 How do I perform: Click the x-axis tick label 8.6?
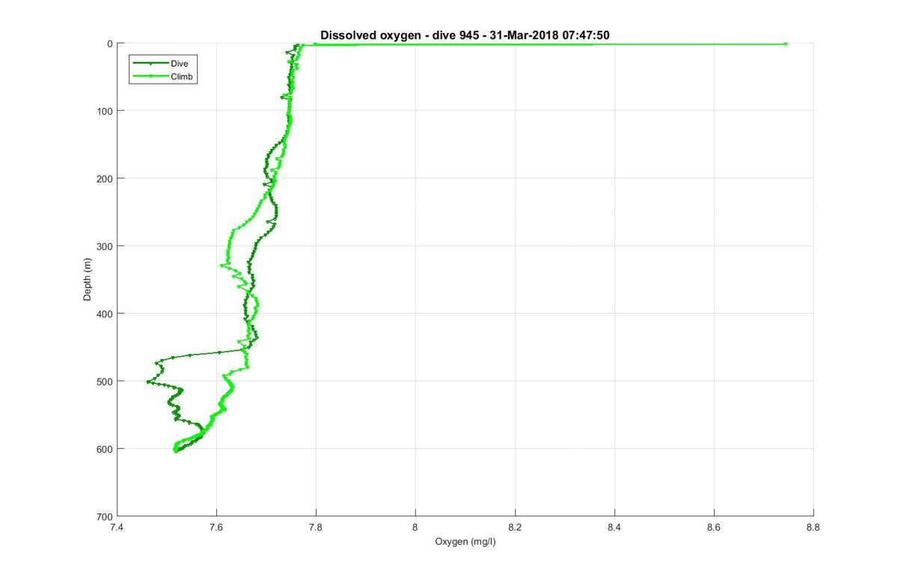[x=714, y=527]
